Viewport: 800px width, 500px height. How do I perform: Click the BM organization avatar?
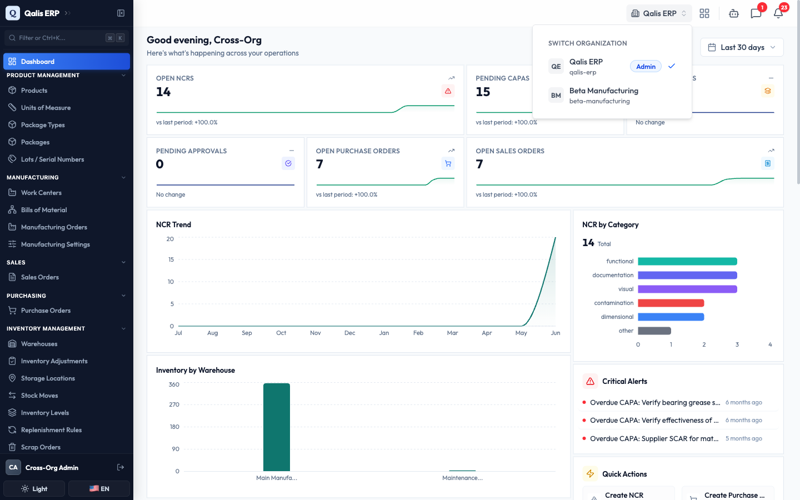(556, 96)
